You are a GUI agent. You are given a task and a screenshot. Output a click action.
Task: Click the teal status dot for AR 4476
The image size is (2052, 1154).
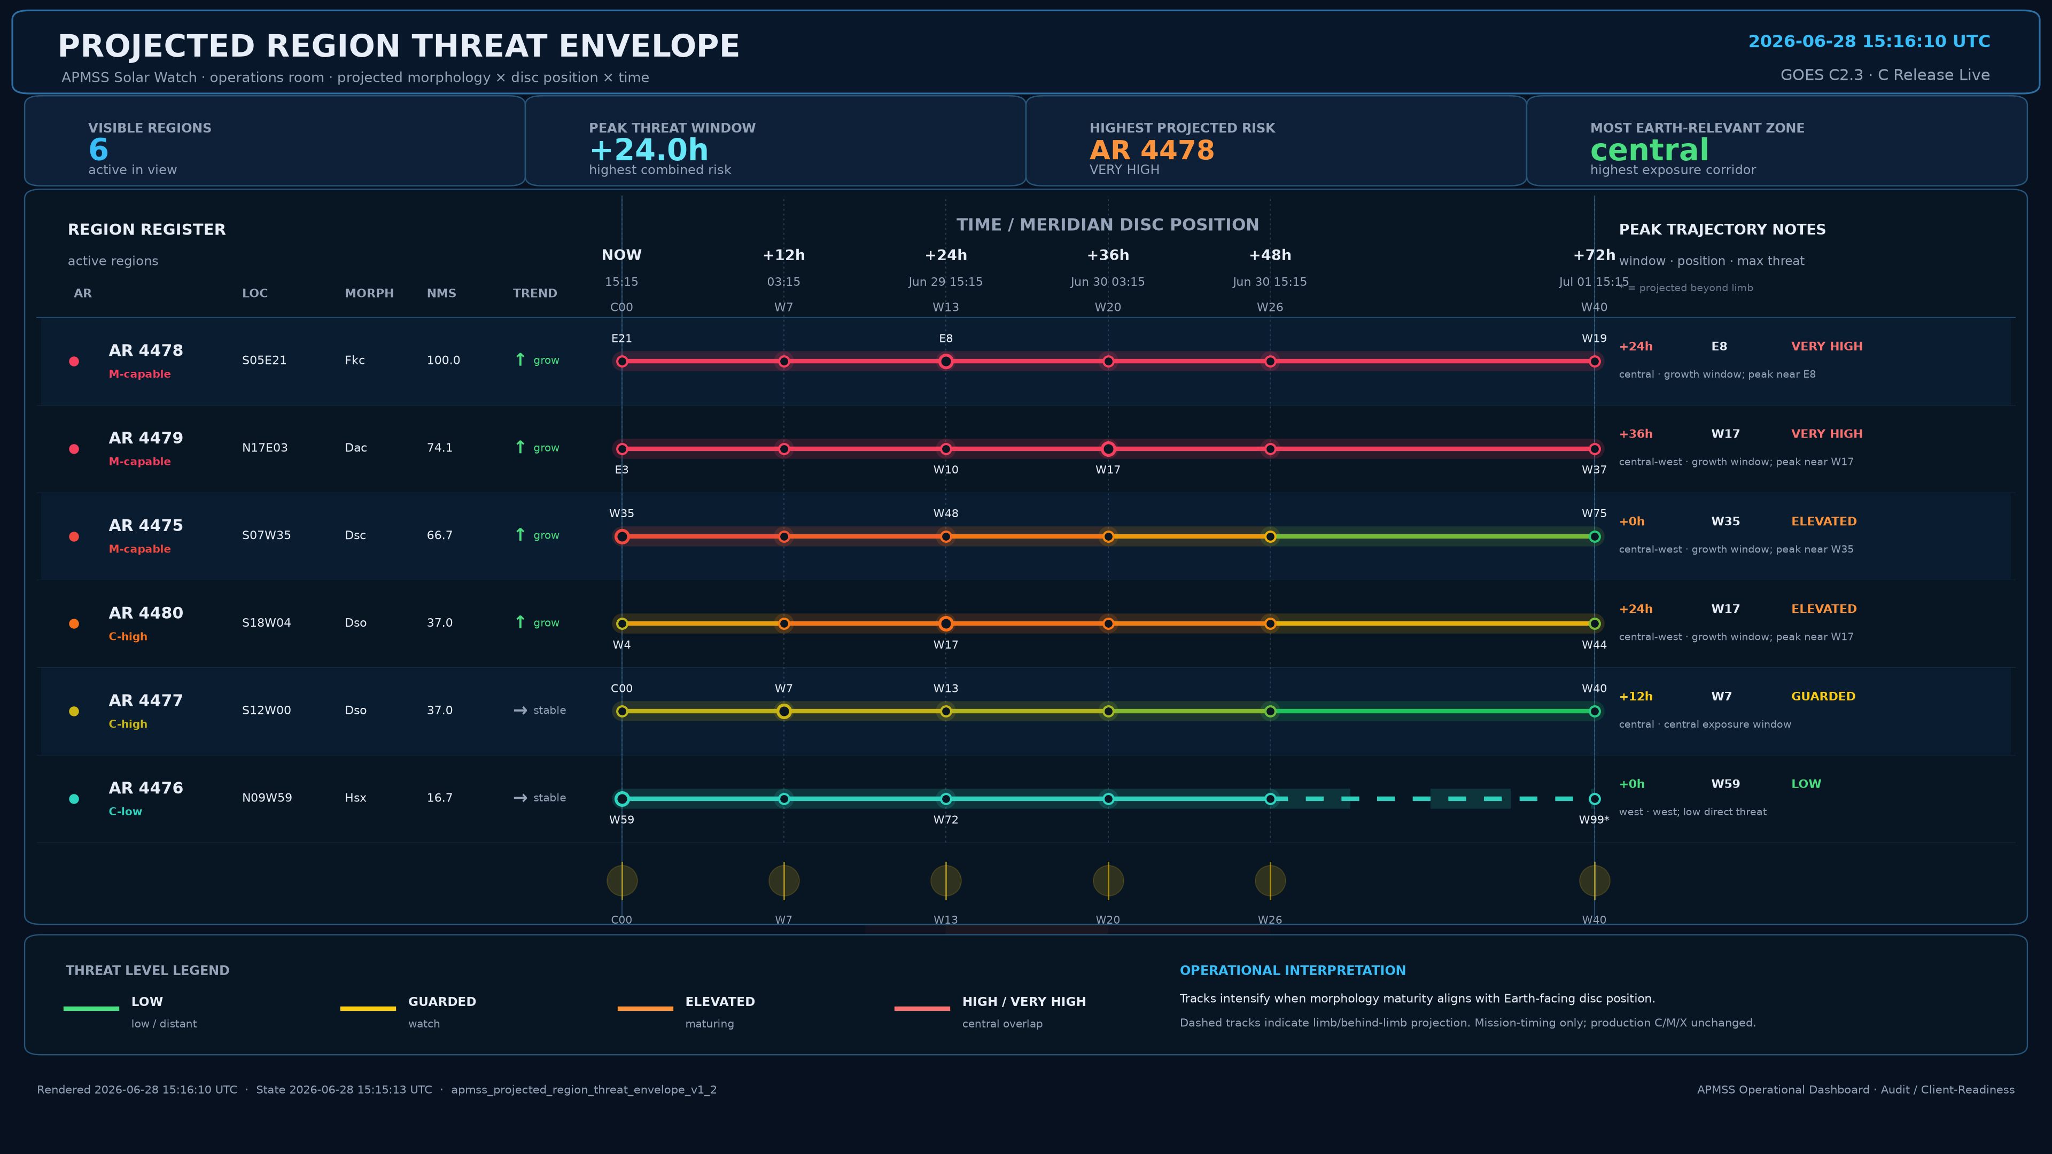[x=74, y=799]
